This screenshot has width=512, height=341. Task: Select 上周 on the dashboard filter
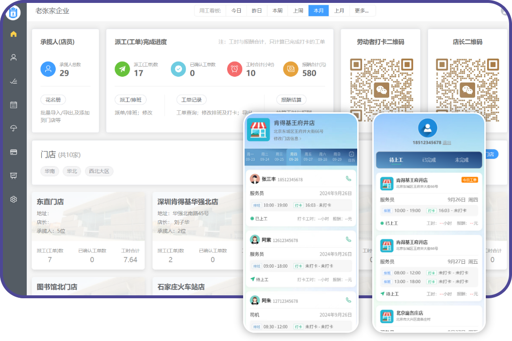pyautogui.click(x=298, y=11)
